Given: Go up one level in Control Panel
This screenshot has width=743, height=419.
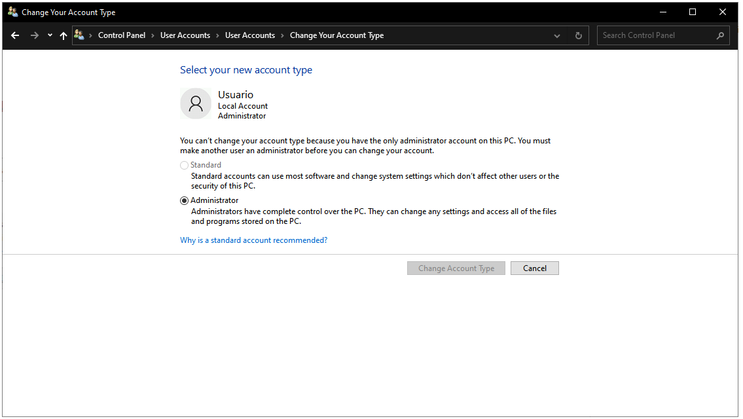Looking at the screenshot, I should pyautogui.click(x=63, y=35).
